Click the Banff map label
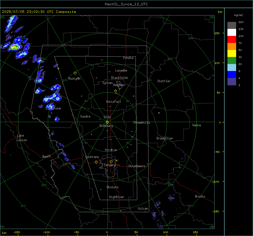Screen dimensions: 253x236 point(46,156)
